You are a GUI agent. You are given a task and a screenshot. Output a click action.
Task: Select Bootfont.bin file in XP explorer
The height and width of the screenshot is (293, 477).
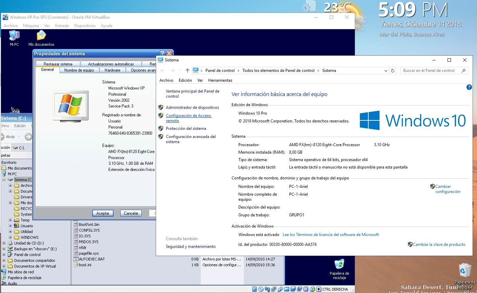pyautogui.click(x=87, y=224)
